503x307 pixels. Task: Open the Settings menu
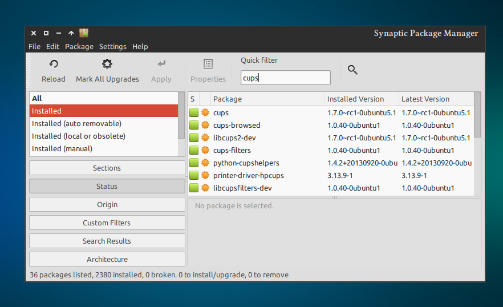(112, 47)
